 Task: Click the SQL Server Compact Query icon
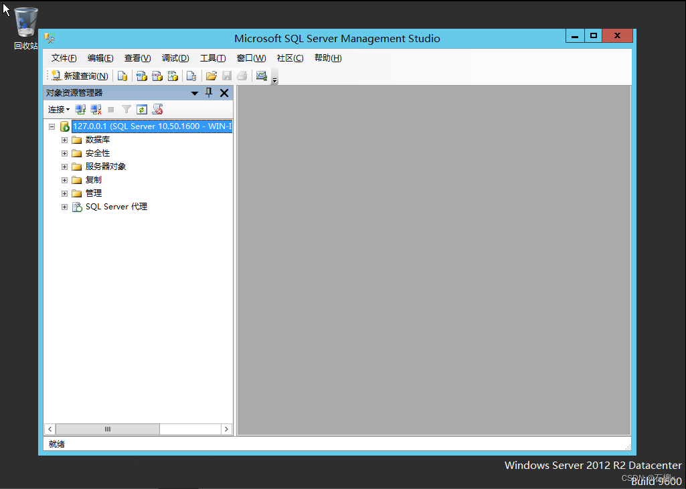[x=191, y=76]
